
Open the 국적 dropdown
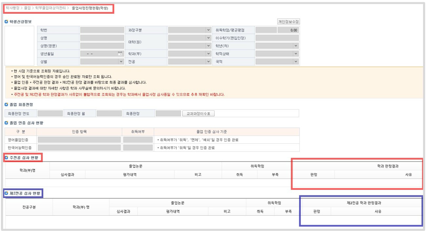[x=296, y=61]
